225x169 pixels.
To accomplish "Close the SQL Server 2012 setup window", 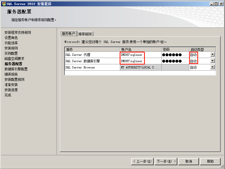I will 221,4.
